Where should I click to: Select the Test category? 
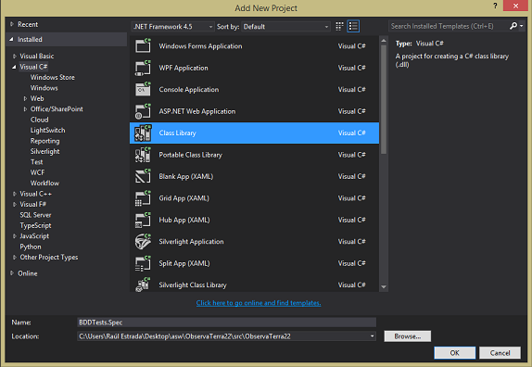click(37, 162)
